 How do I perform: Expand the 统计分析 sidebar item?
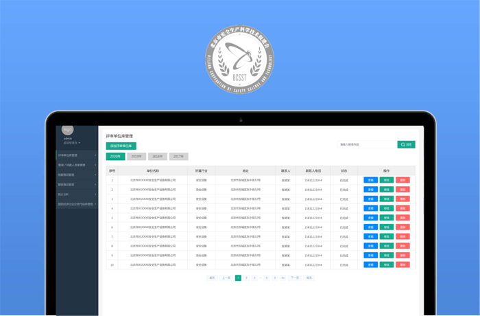pyautogui.click(x=77, y=194)
